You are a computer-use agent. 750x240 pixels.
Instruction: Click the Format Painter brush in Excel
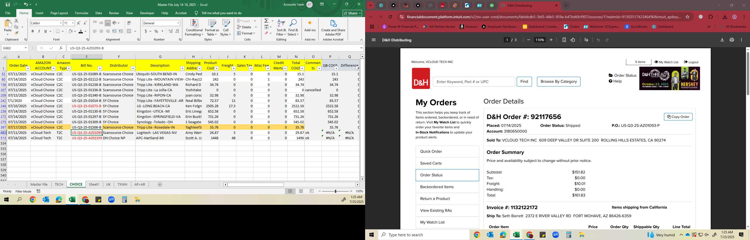click(x=16, y=33)
